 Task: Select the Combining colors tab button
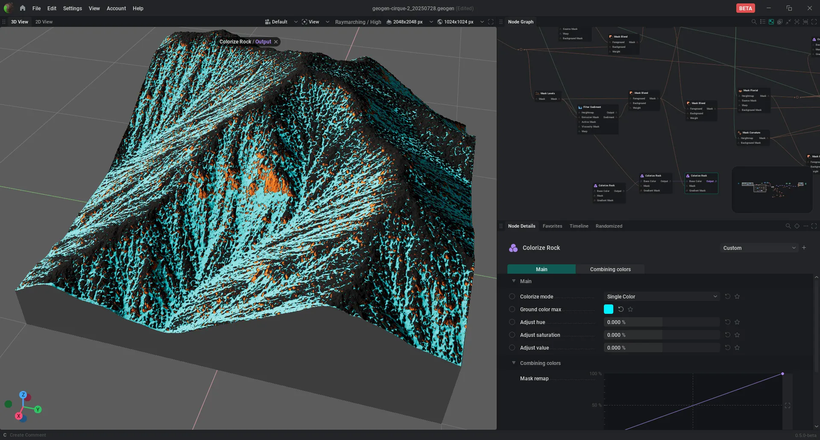[610, 269]
